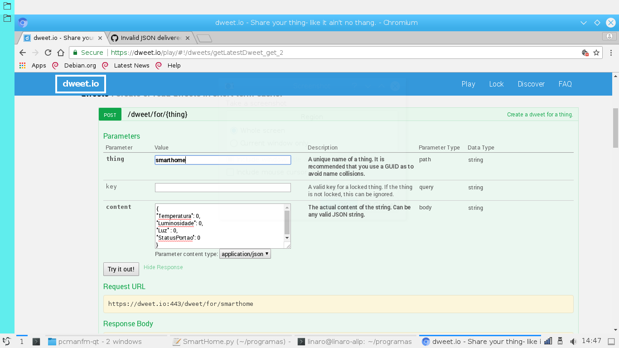Open the Lock menu item
Image resolution: width=619 pixels, height=348 pixels.
(x=496, y=84)
